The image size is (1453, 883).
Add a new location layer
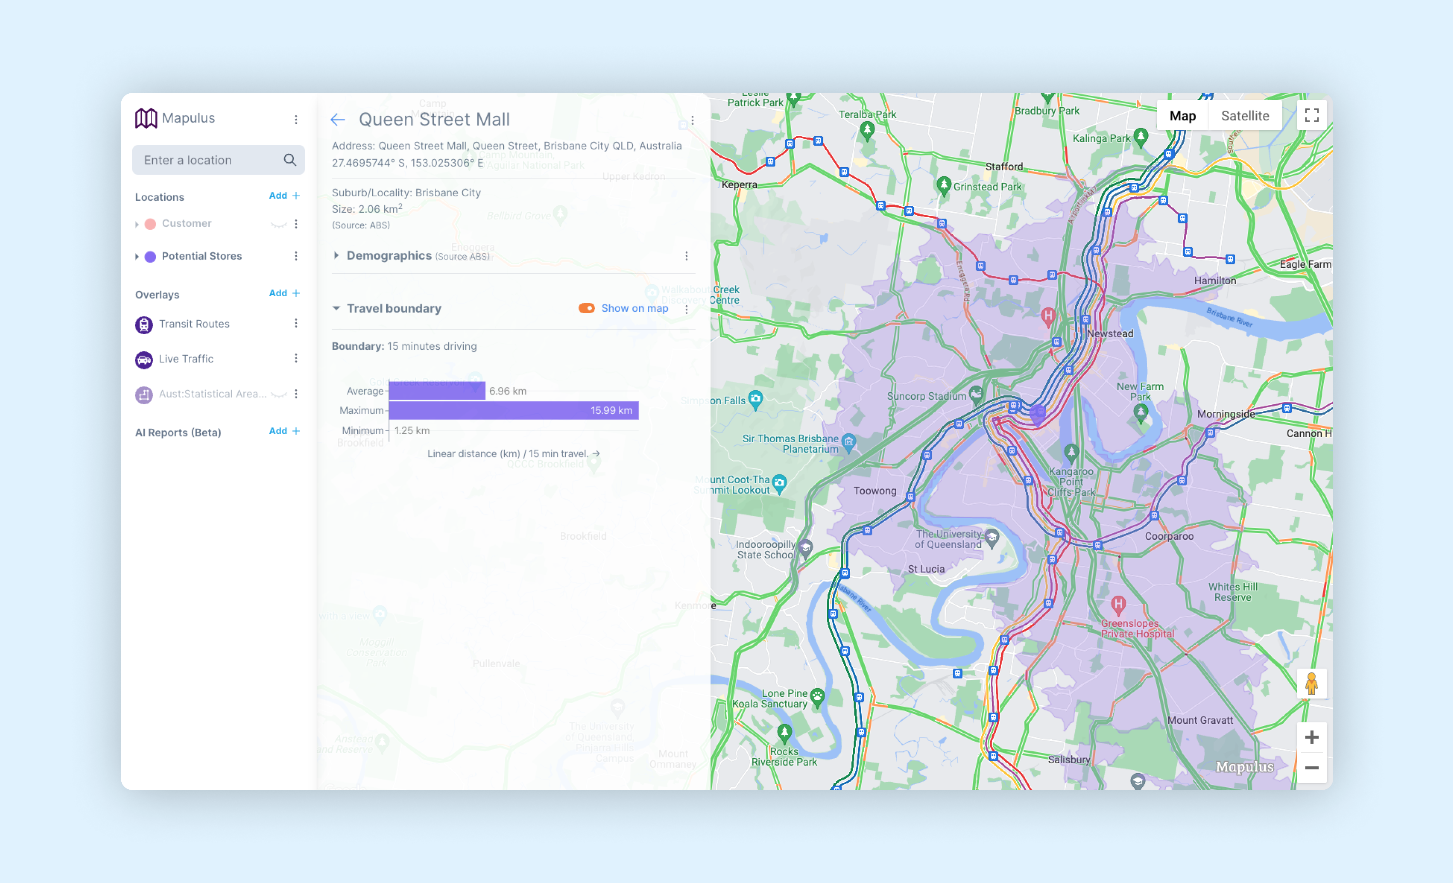point(284,196)
